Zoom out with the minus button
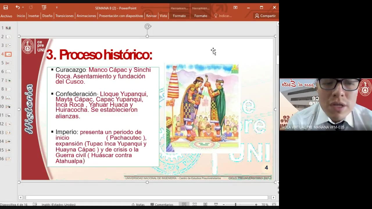 click(223, 205)
